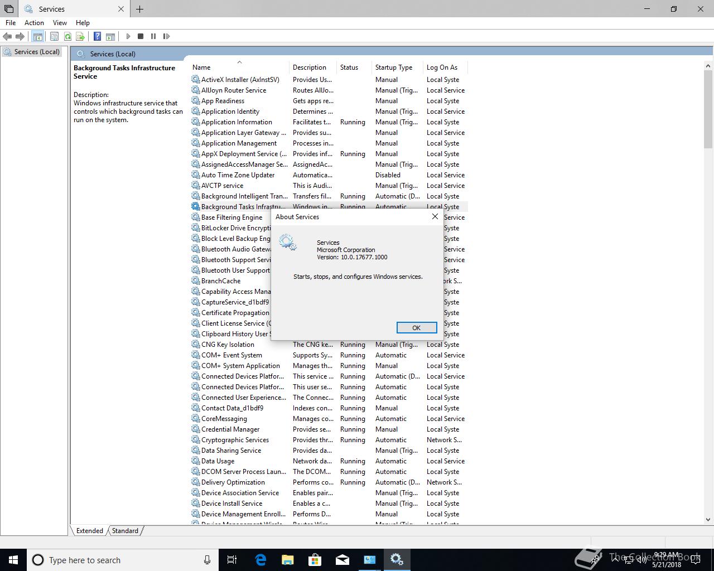
Task: Click the Export List toolbar icon
Action: click(80, 36)
